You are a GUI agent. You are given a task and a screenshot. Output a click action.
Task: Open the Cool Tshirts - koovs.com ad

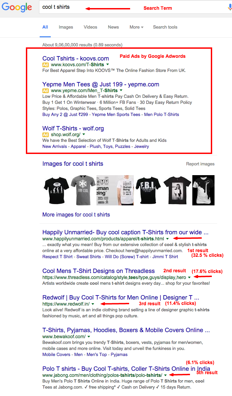coord(76,58)
